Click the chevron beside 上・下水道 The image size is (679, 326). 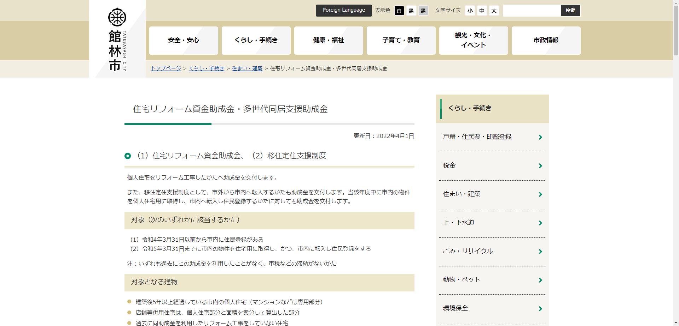coord(540,223)
